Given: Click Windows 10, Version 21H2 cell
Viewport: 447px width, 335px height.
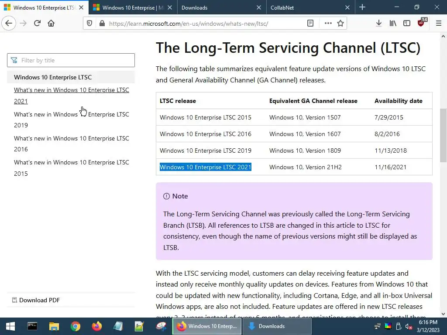Looking at the screenshot, I should click(305, 167).
